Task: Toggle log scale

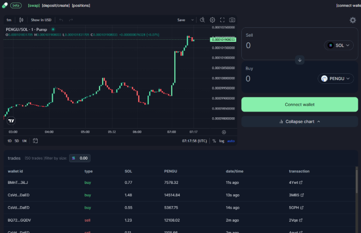Action: click(222, 141)
